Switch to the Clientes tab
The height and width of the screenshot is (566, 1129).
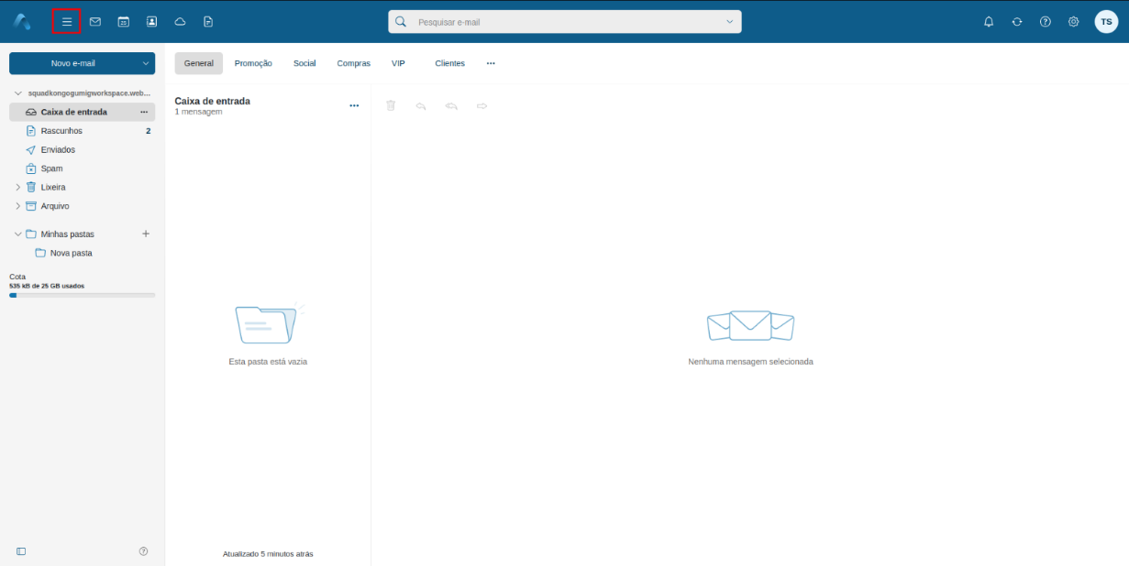(450, 63)
